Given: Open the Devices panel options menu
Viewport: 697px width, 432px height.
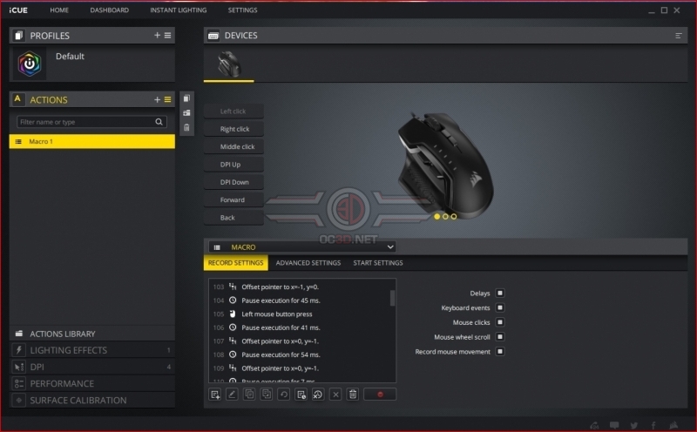Looking at the screenshot, I should [679, 36].
